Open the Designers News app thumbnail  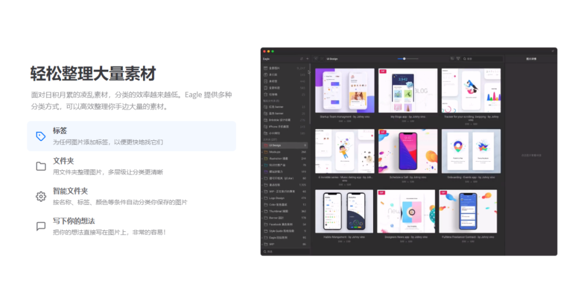[x=406, y=211]
